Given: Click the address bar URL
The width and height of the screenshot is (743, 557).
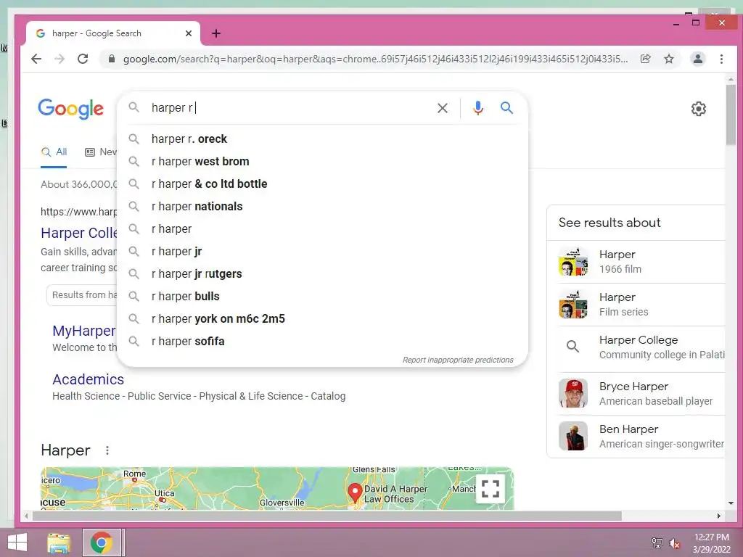Looking at the screenshot, I should click(375, 59).
